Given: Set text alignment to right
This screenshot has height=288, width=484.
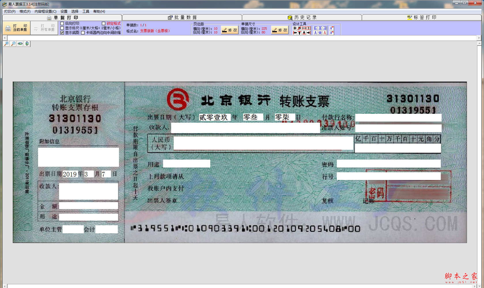Looking at the screenshot, I should click(x=325, y=28).
